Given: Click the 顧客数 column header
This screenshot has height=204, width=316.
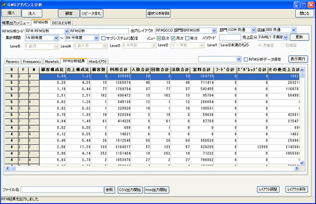Looking at the screenshot, I should [x=99, y=70].
